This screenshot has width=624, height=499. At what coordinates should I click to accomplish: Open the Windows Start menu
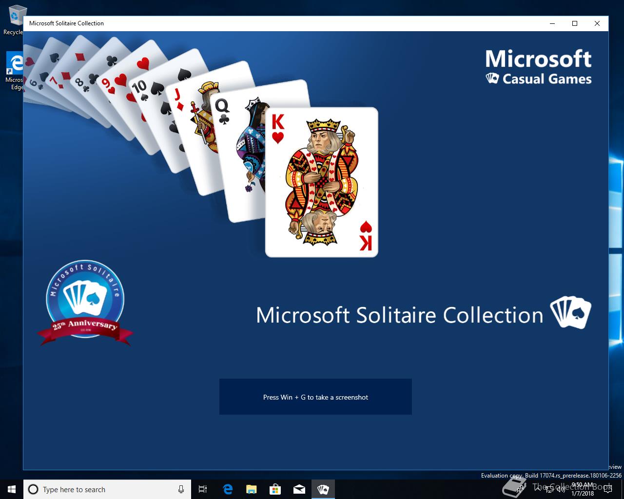click(12, 489)
